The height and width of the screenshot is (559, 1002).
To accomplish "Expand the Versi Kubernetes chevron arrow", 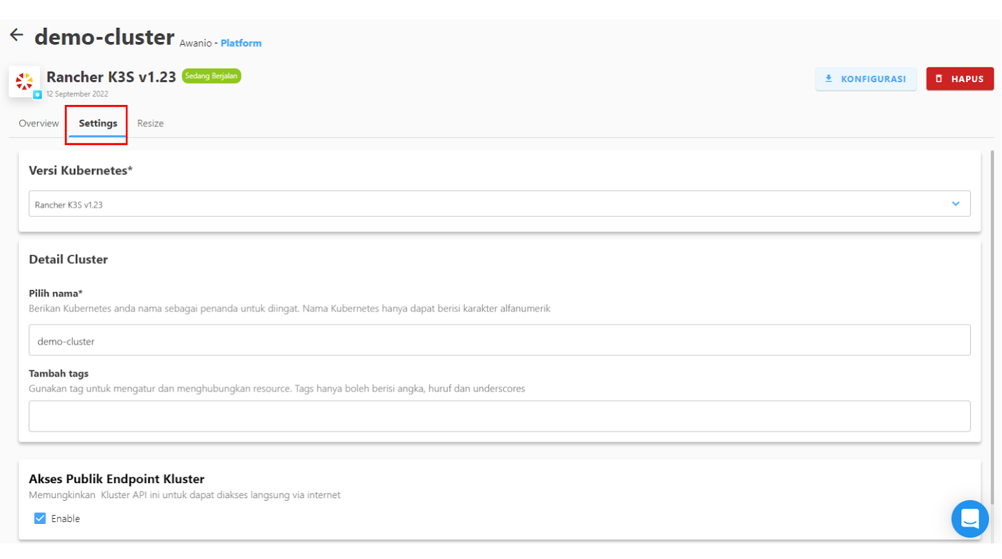I will click(x=955, y=203).
